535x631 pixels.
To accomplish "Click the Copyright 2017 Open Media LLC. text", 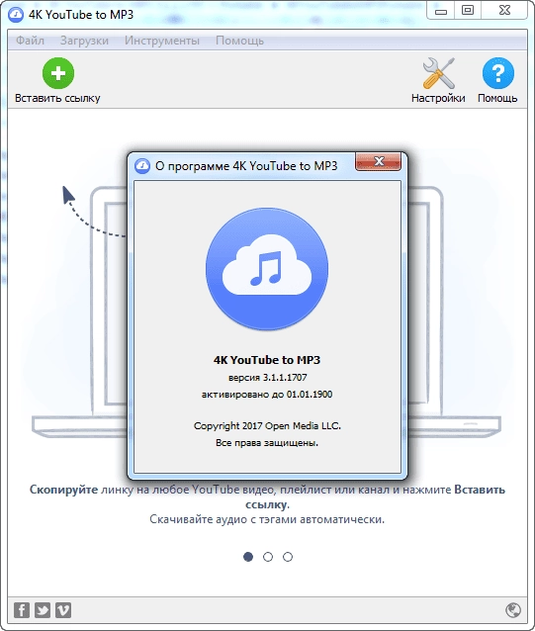I will point(267,425).
